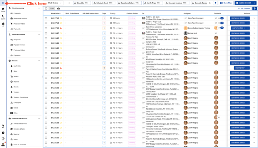
Task: Collapse the Products and Services section
Action: 39,118
